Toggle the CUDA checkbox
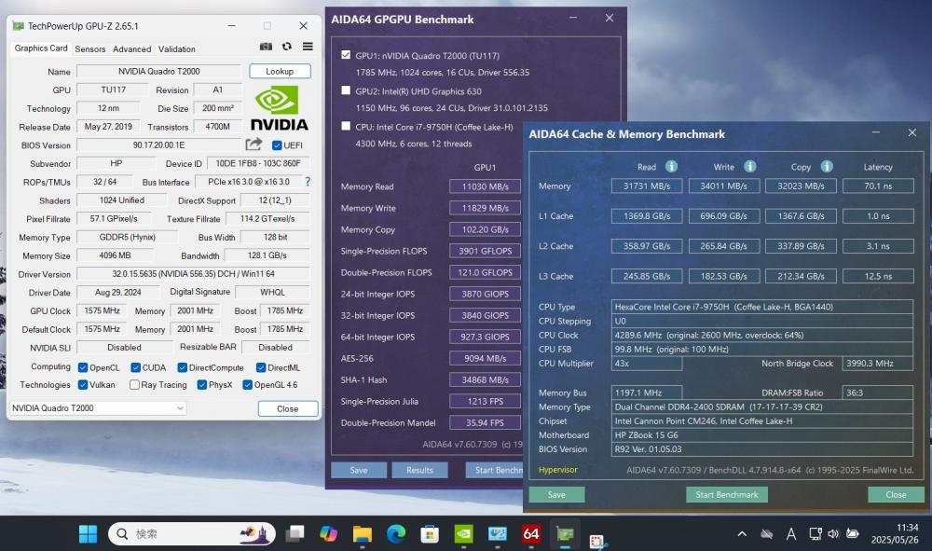 pos(135,367)
